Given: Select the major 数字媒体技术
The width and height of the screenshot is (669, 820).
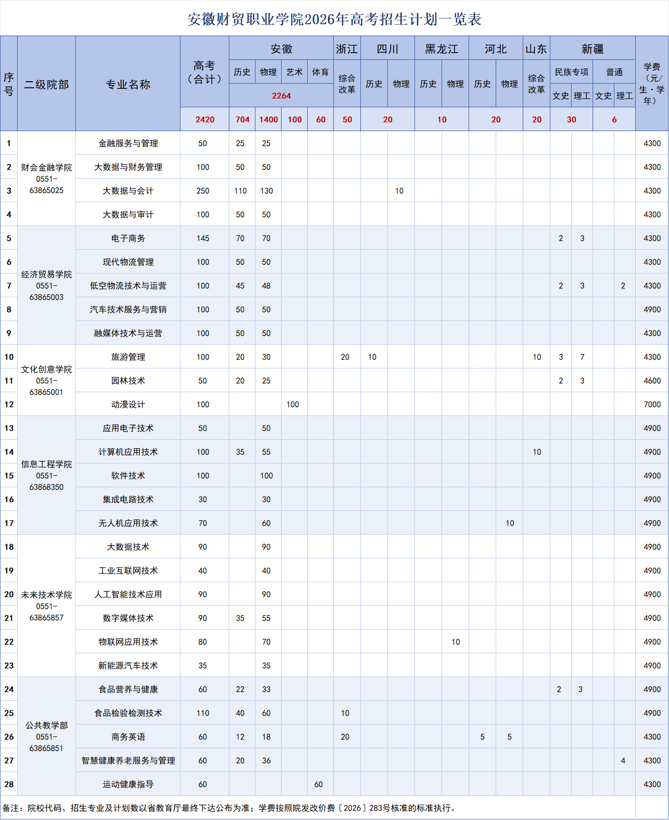Looking at the screenshot, I should (128, 618).
